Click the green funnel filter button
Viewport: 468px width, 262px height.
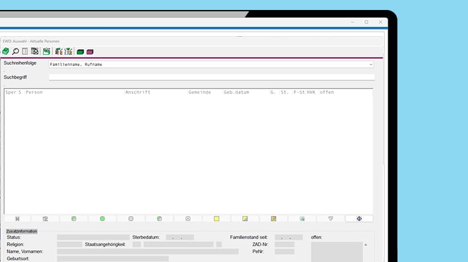pos(330,219)
